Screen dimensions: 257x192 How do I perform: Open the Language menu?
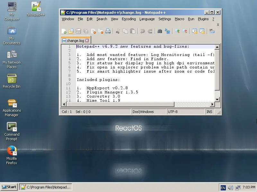point(147,19)
